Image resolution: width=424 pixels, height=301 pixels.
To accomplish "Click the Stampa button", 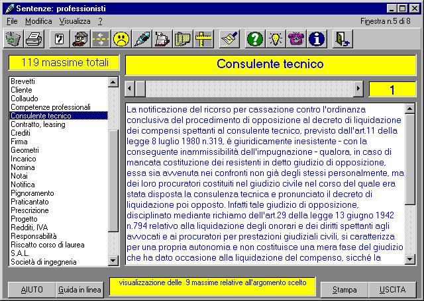I will [344, 290].
